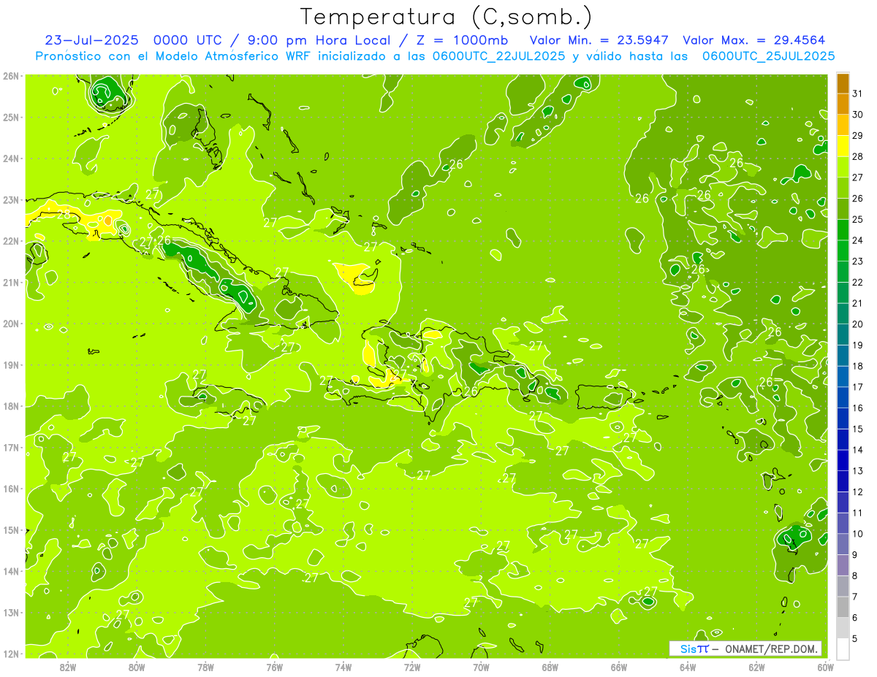The width and height of the screenshot is (877, 677).
Task: Pick the light gray swatch between 5 and 6
Action: pos(843,629)
